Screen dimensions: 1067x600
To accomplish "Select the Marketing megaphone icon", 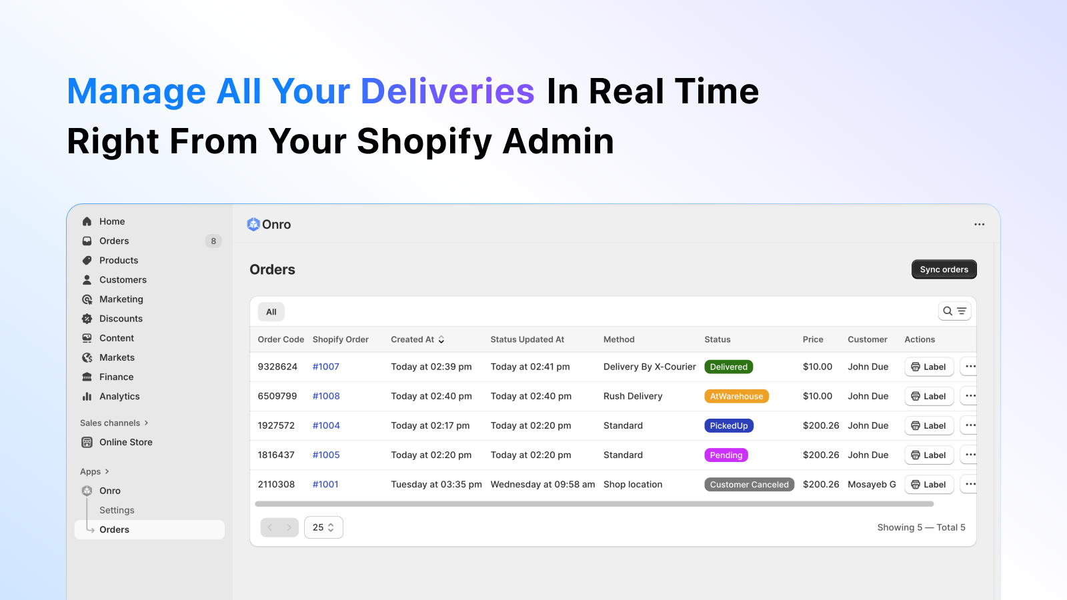I will (87, 299).
